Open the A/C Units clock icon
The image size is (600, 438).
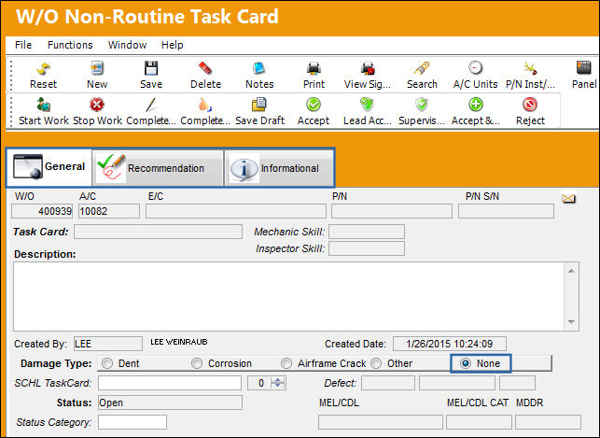(x=475, y=68)
